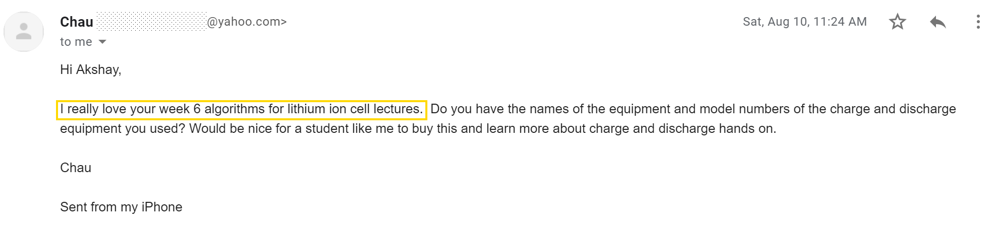Click the 'Chau' signature below message
The width and height of the screenshot is (996, 229).
point(76,168)
